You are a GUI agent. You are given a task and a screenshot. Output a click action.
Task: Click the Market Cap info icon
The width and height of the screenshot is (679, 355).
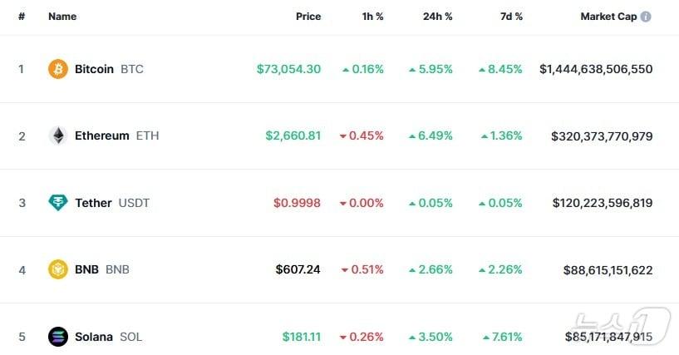tap(647, 17)
